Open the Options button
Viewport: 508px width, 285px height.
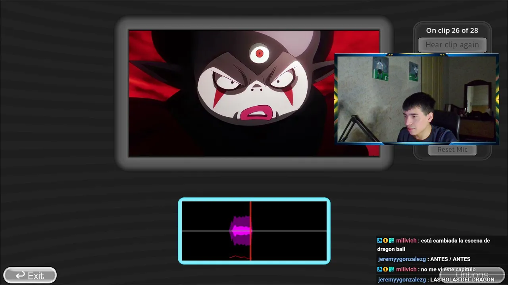(472, 275)
